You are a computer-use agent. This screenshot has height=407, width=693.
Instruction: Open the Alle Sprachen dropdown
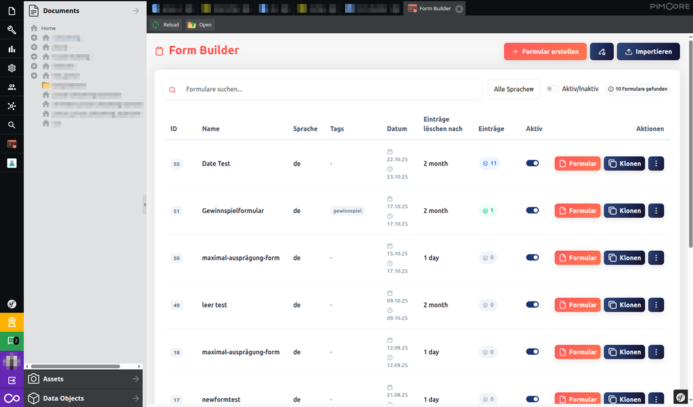coord(514,89)
